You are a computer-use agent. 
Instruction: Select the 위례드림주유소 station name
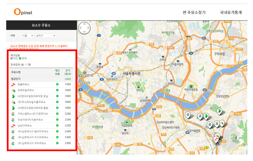click(x=26, y=90)
